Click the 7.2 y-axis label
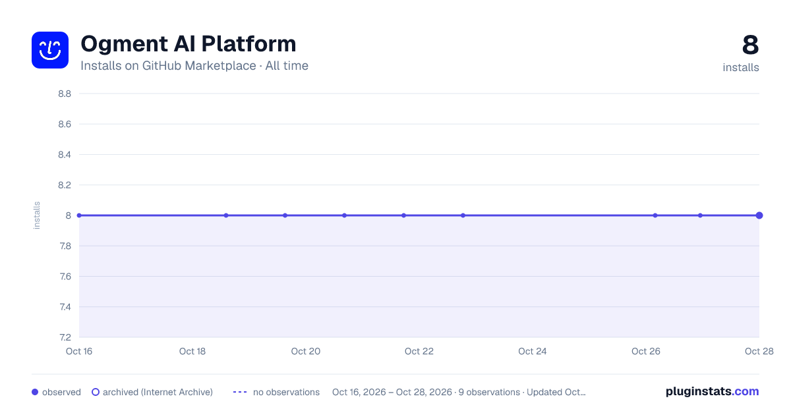The image size is (791, 415). pos(65,337)
